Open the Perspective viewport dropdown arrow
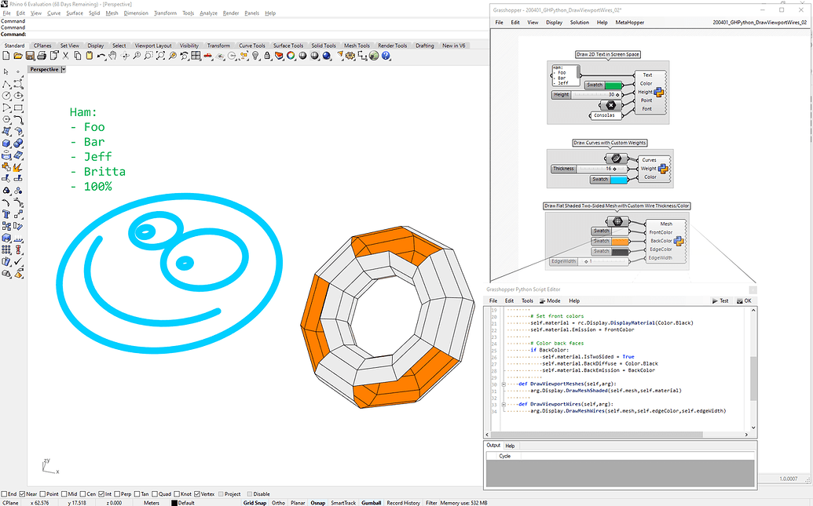 [63, 70]
